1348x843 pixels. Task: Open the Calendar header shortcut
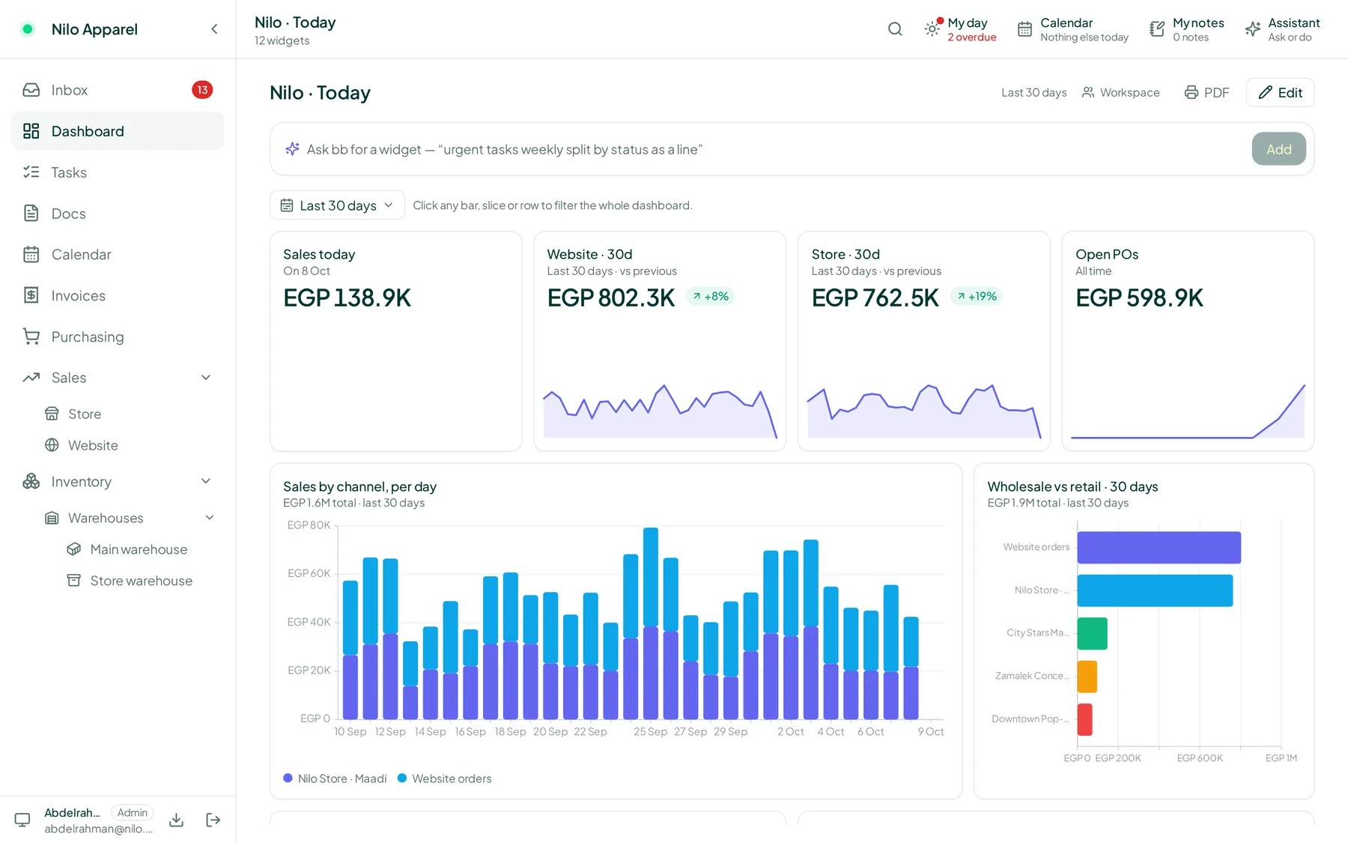(x=1072, y=29)
